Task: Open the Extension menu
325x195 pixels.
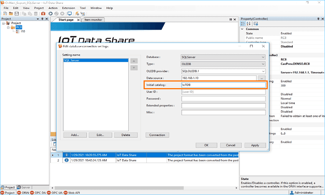Action: tap(69, 8)
